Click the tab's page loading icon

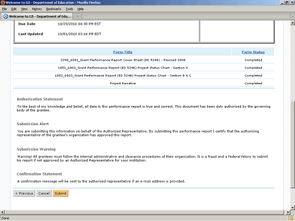[6, 17]
